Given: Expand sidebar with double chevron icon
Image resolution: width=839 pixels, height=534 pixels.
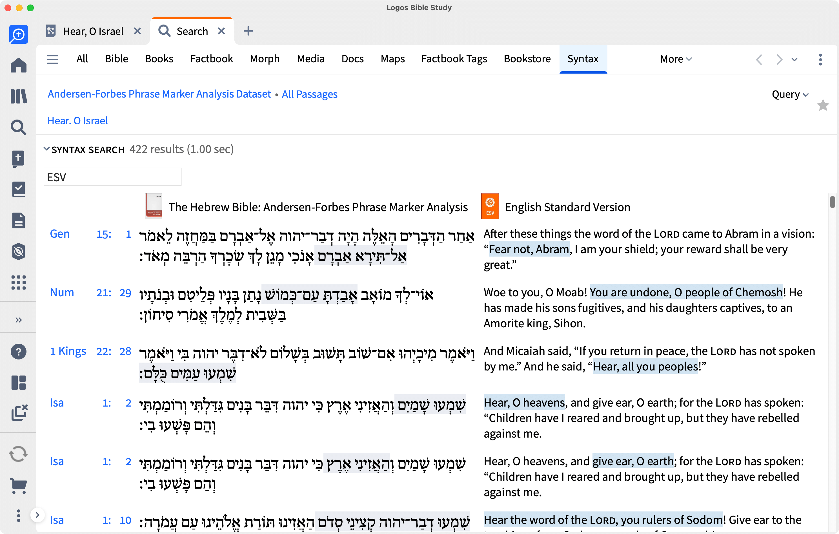Looking at the screenshot, I should coord(19,320).
